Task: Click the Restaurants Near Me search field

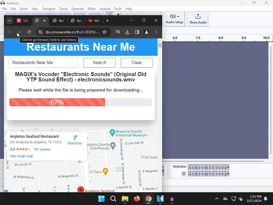Action: [x=43, y=62]
